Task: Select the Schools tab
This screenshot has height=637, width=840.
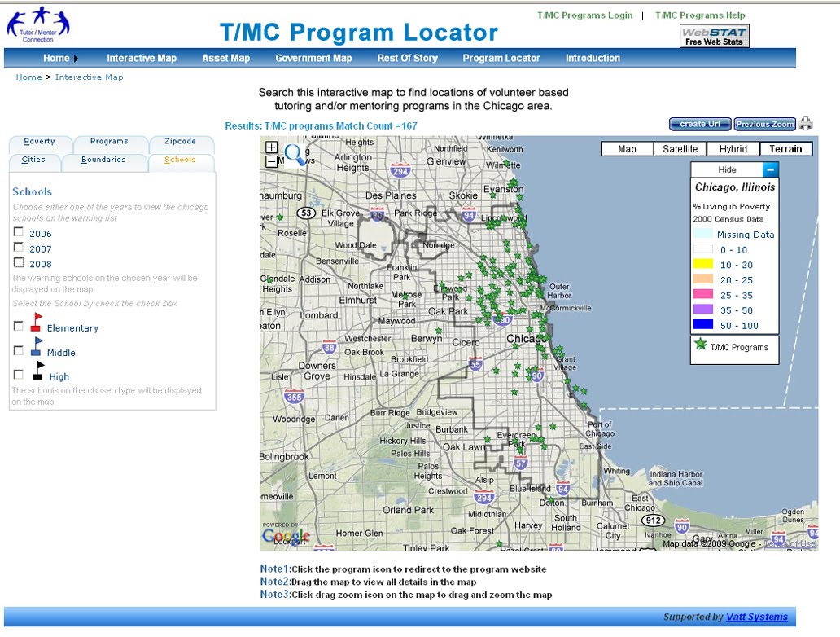Action: tap(180, 160)
